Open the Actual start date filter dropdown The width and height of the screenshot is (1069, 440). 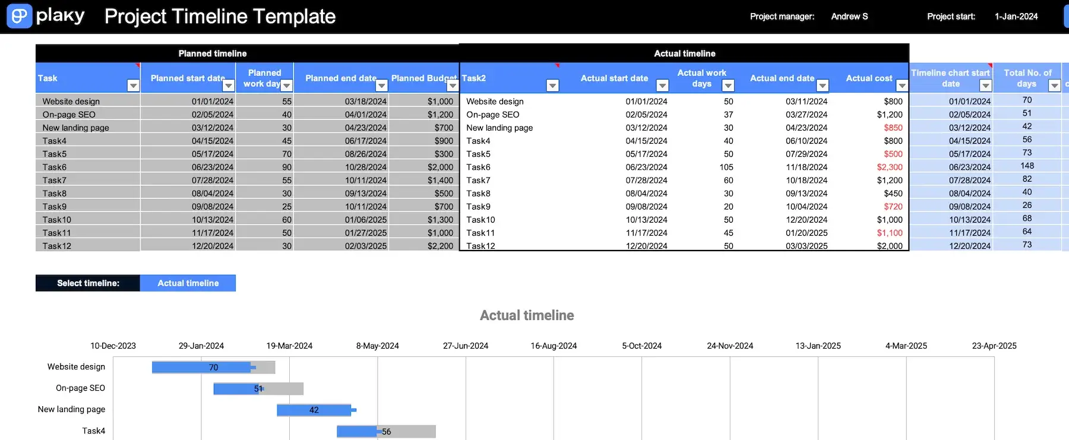tap(662, 86)
